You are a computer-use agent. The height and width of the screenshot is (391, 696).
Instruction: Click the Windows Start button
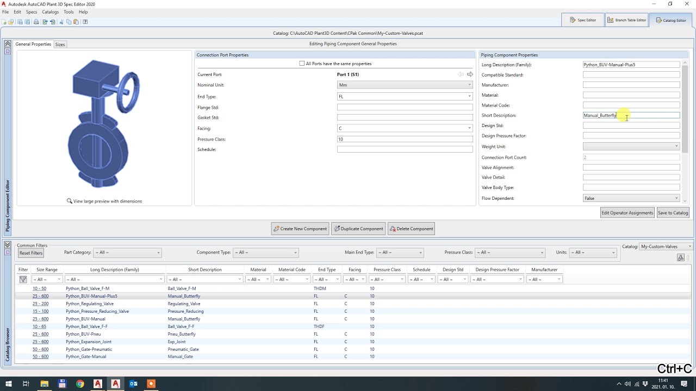coord(9,384)
